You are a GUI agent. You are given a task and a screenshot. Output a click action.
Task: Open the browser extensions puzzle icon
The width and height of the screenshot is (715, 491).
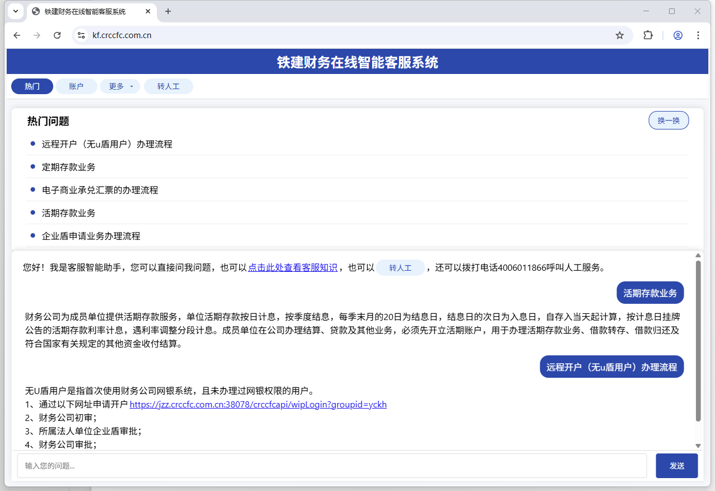[x=648, y=35]
